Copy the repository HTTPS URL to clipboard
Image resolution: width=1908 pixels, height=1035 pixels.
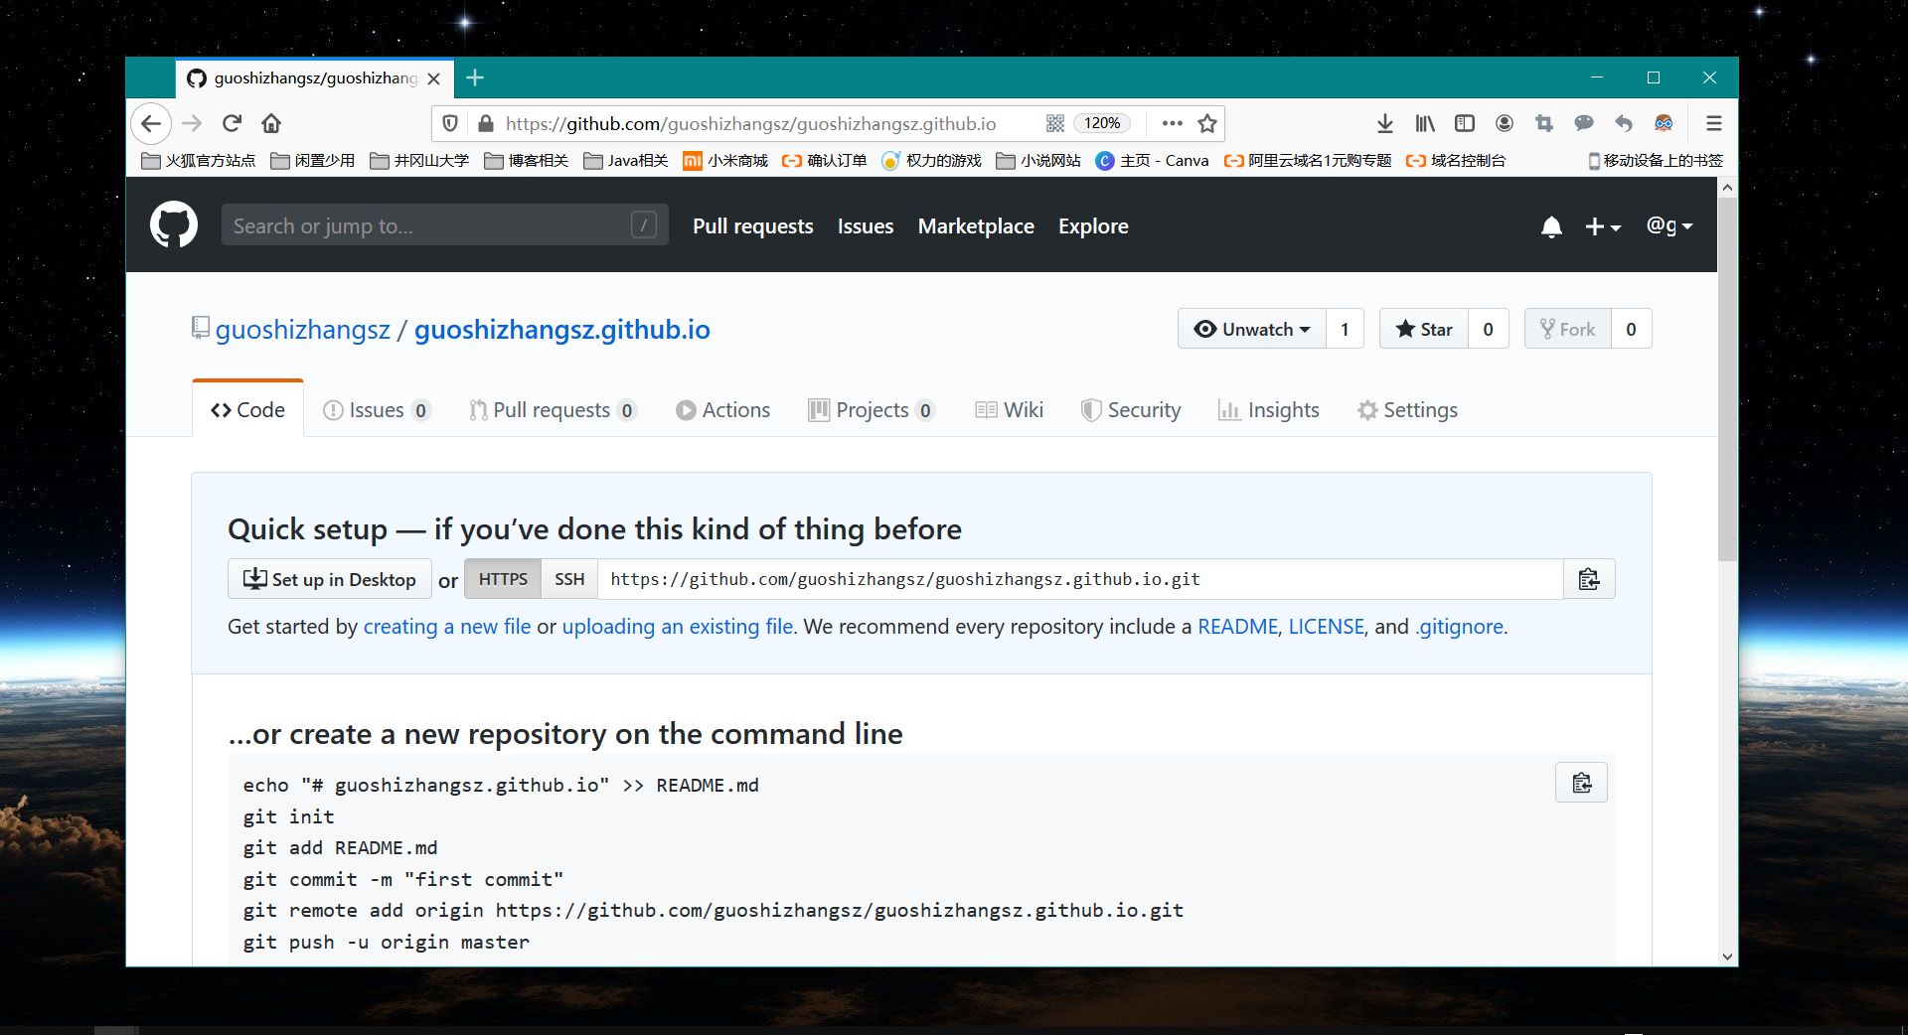click(1588, 579)
